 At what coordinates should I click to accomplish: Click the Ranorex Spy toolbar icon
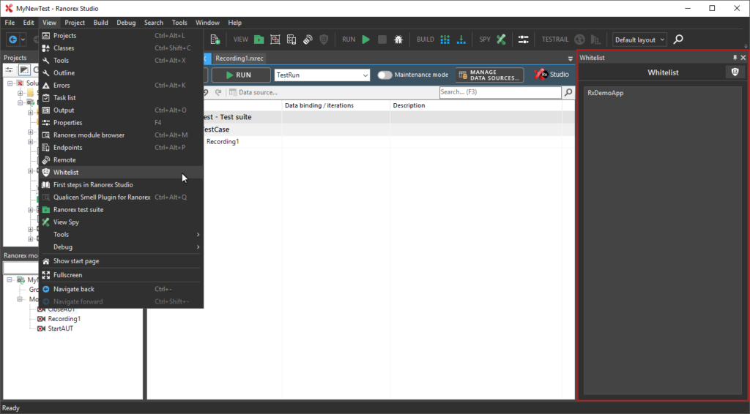[x=501, y=39]
